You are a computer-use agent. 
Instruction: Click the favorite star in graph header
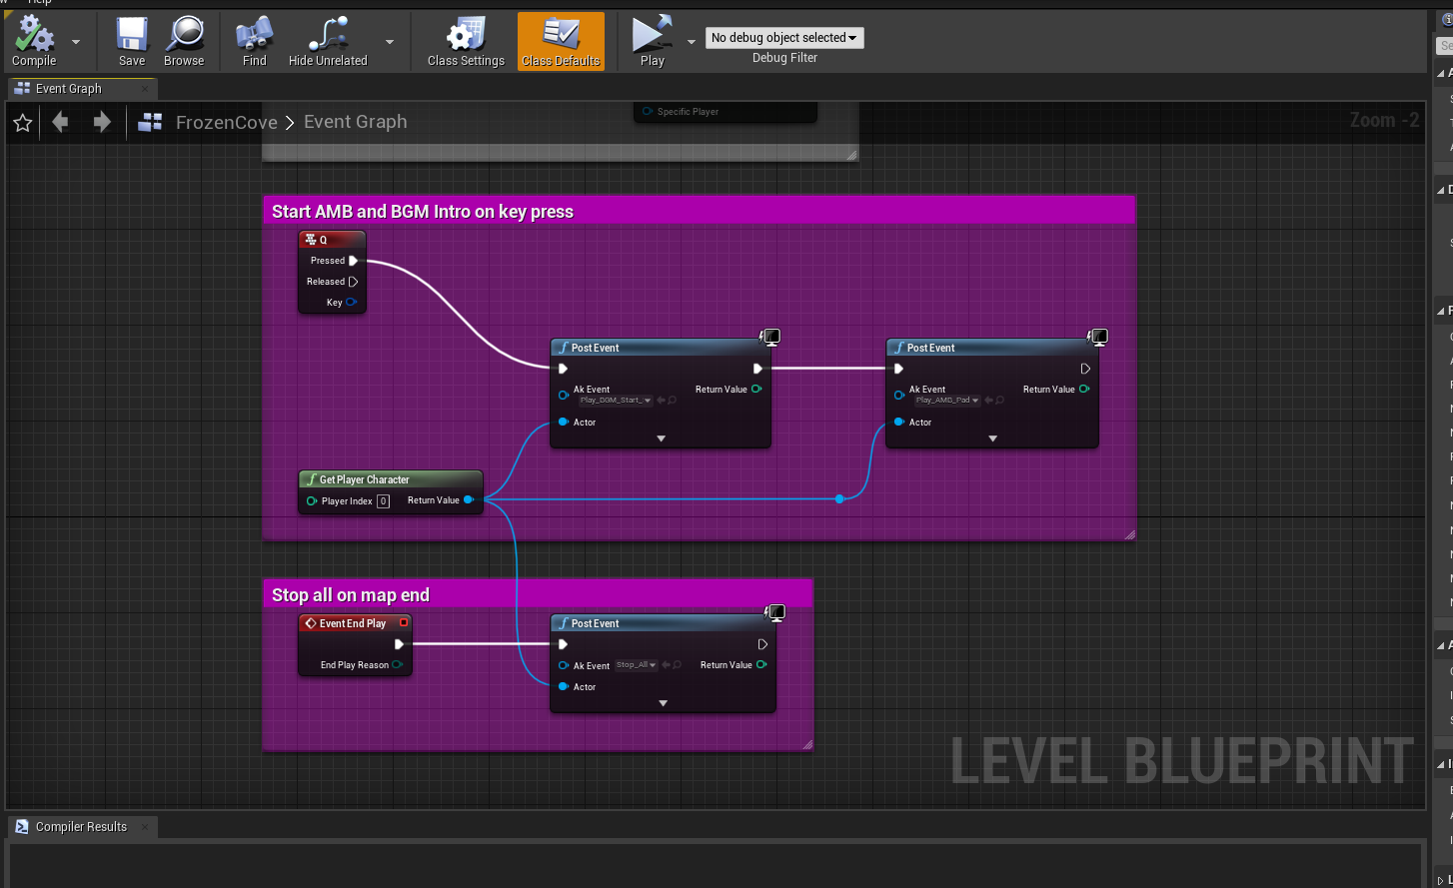[23, 123]
